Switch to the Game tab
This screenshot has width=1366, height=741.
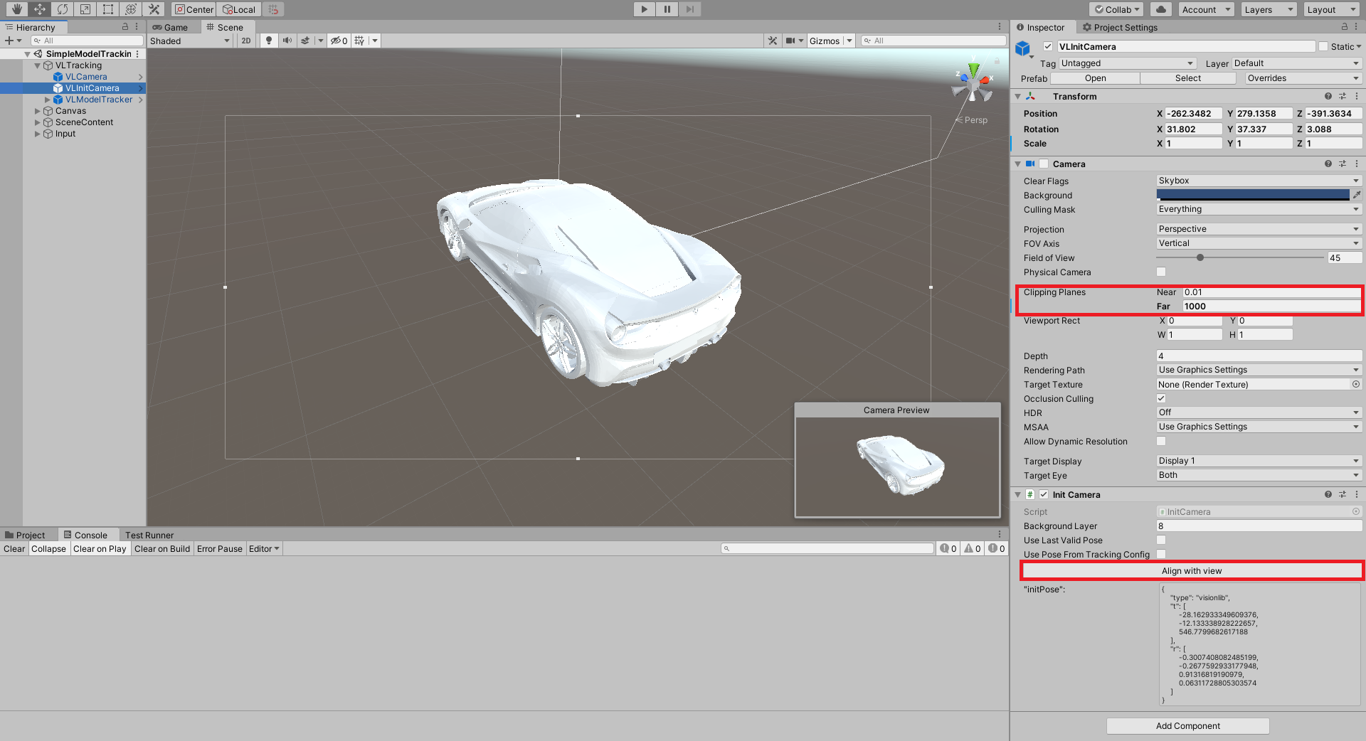point(171,27)
